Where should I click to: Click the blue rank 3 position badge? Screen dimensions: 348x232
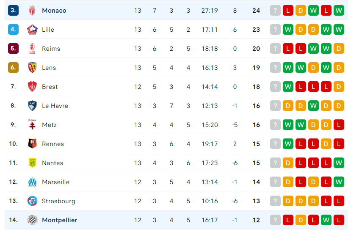(13, 11)
